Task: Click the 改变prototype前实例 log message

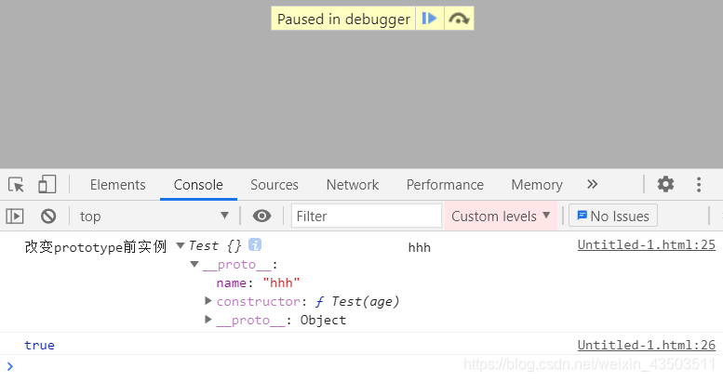Action: tap(96, 247)
